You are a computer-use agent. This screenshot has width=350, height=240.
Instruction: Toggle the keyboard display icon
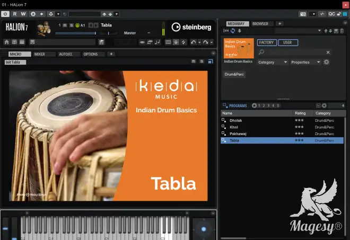pyautogui.click(x=168, y=42)
